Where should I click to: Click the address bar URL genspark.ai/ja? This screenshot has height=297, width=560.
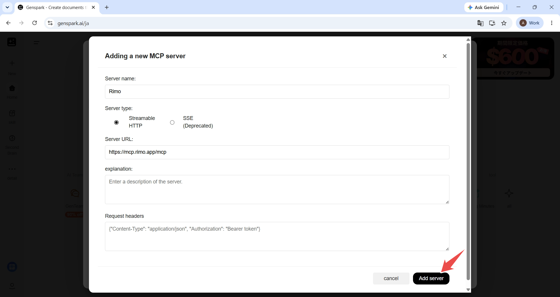pos(73,23)
